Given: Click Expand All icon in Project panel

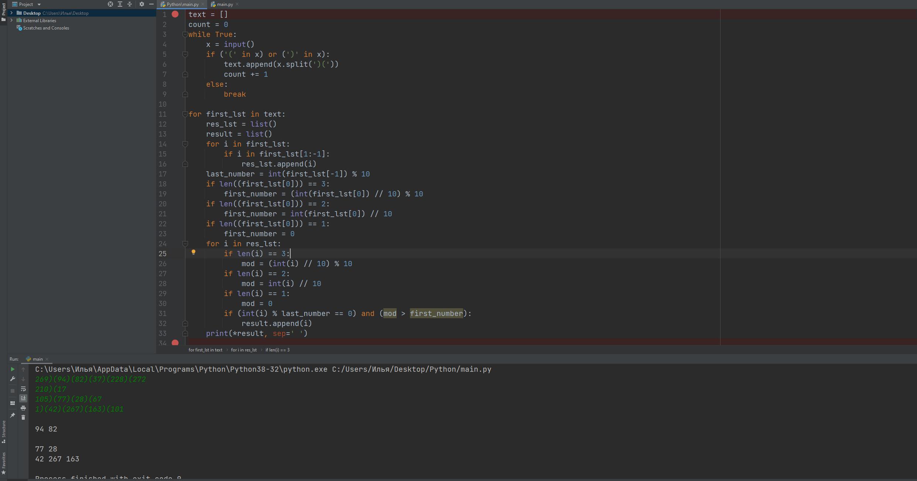Looking at the screenshot, I should (120, 4).
